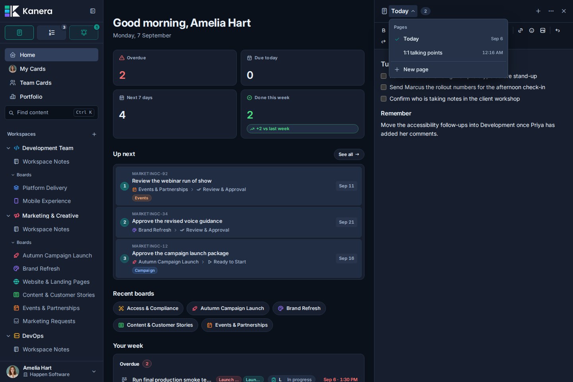This screenshot has height=382, width=573.
Task: Open the notes panel button in sidebar
Action: point(19,33)
